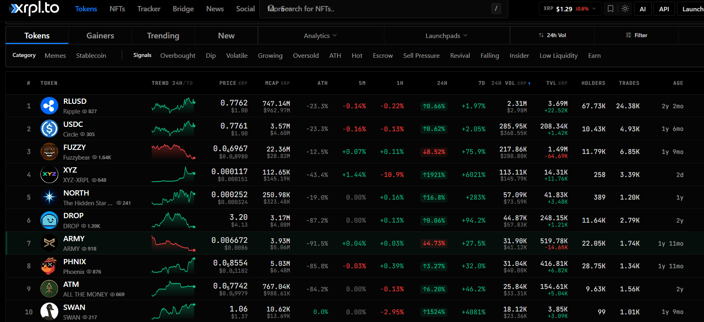The image size is (704, 322).
Task: Filter by the Stablecoin category
Action: point(91,55)
